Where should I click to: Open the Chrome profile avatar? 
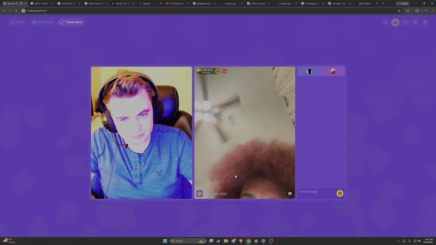426,11
